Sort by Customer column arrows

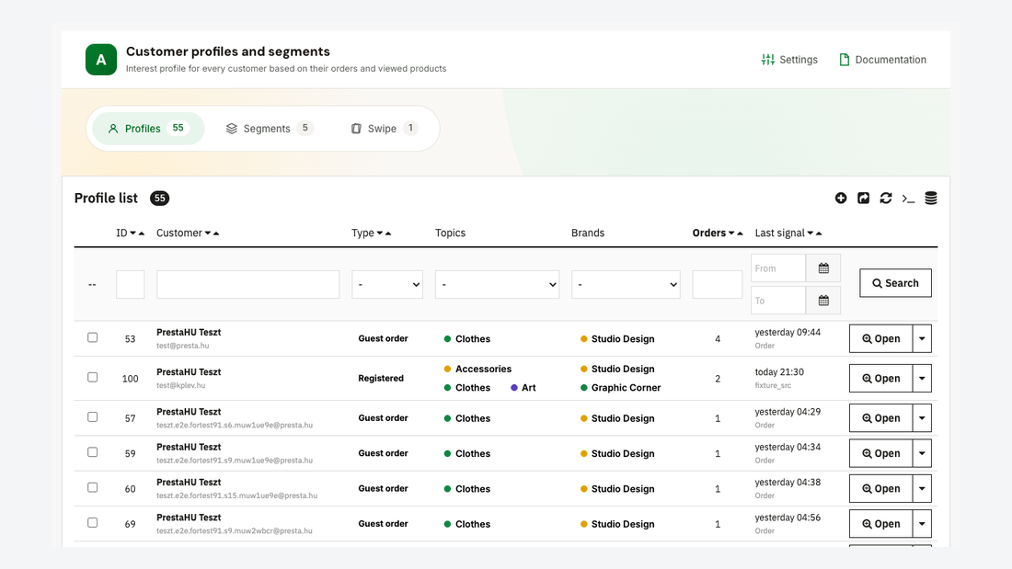click(x=212, y=233)
